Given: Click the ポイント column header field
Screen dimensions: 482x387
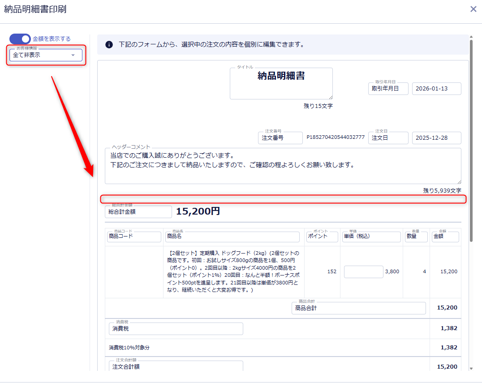Looking at the screenshot, I should pos(322,236).
